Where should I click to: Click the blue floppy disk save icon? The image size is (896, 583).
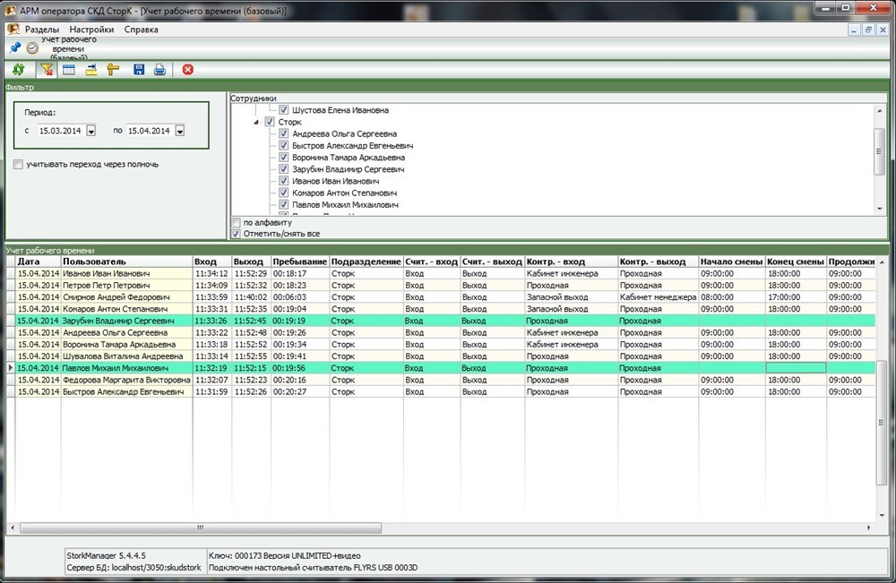[138, 70]
